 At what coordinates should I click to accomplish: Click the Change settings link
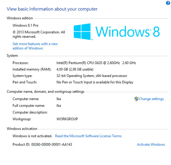pyautogui.click(x=151, y=99)
